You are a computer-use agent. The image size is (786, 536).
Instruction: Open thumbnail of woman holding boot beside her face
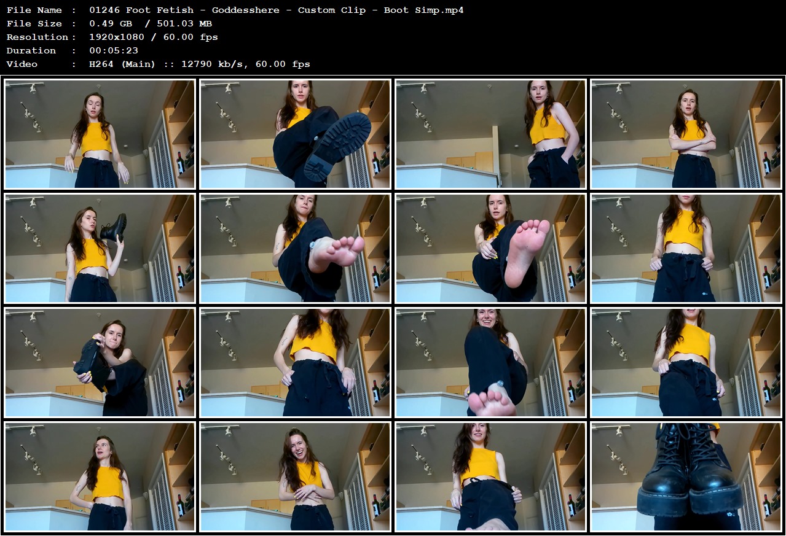(x=100, y=248)
